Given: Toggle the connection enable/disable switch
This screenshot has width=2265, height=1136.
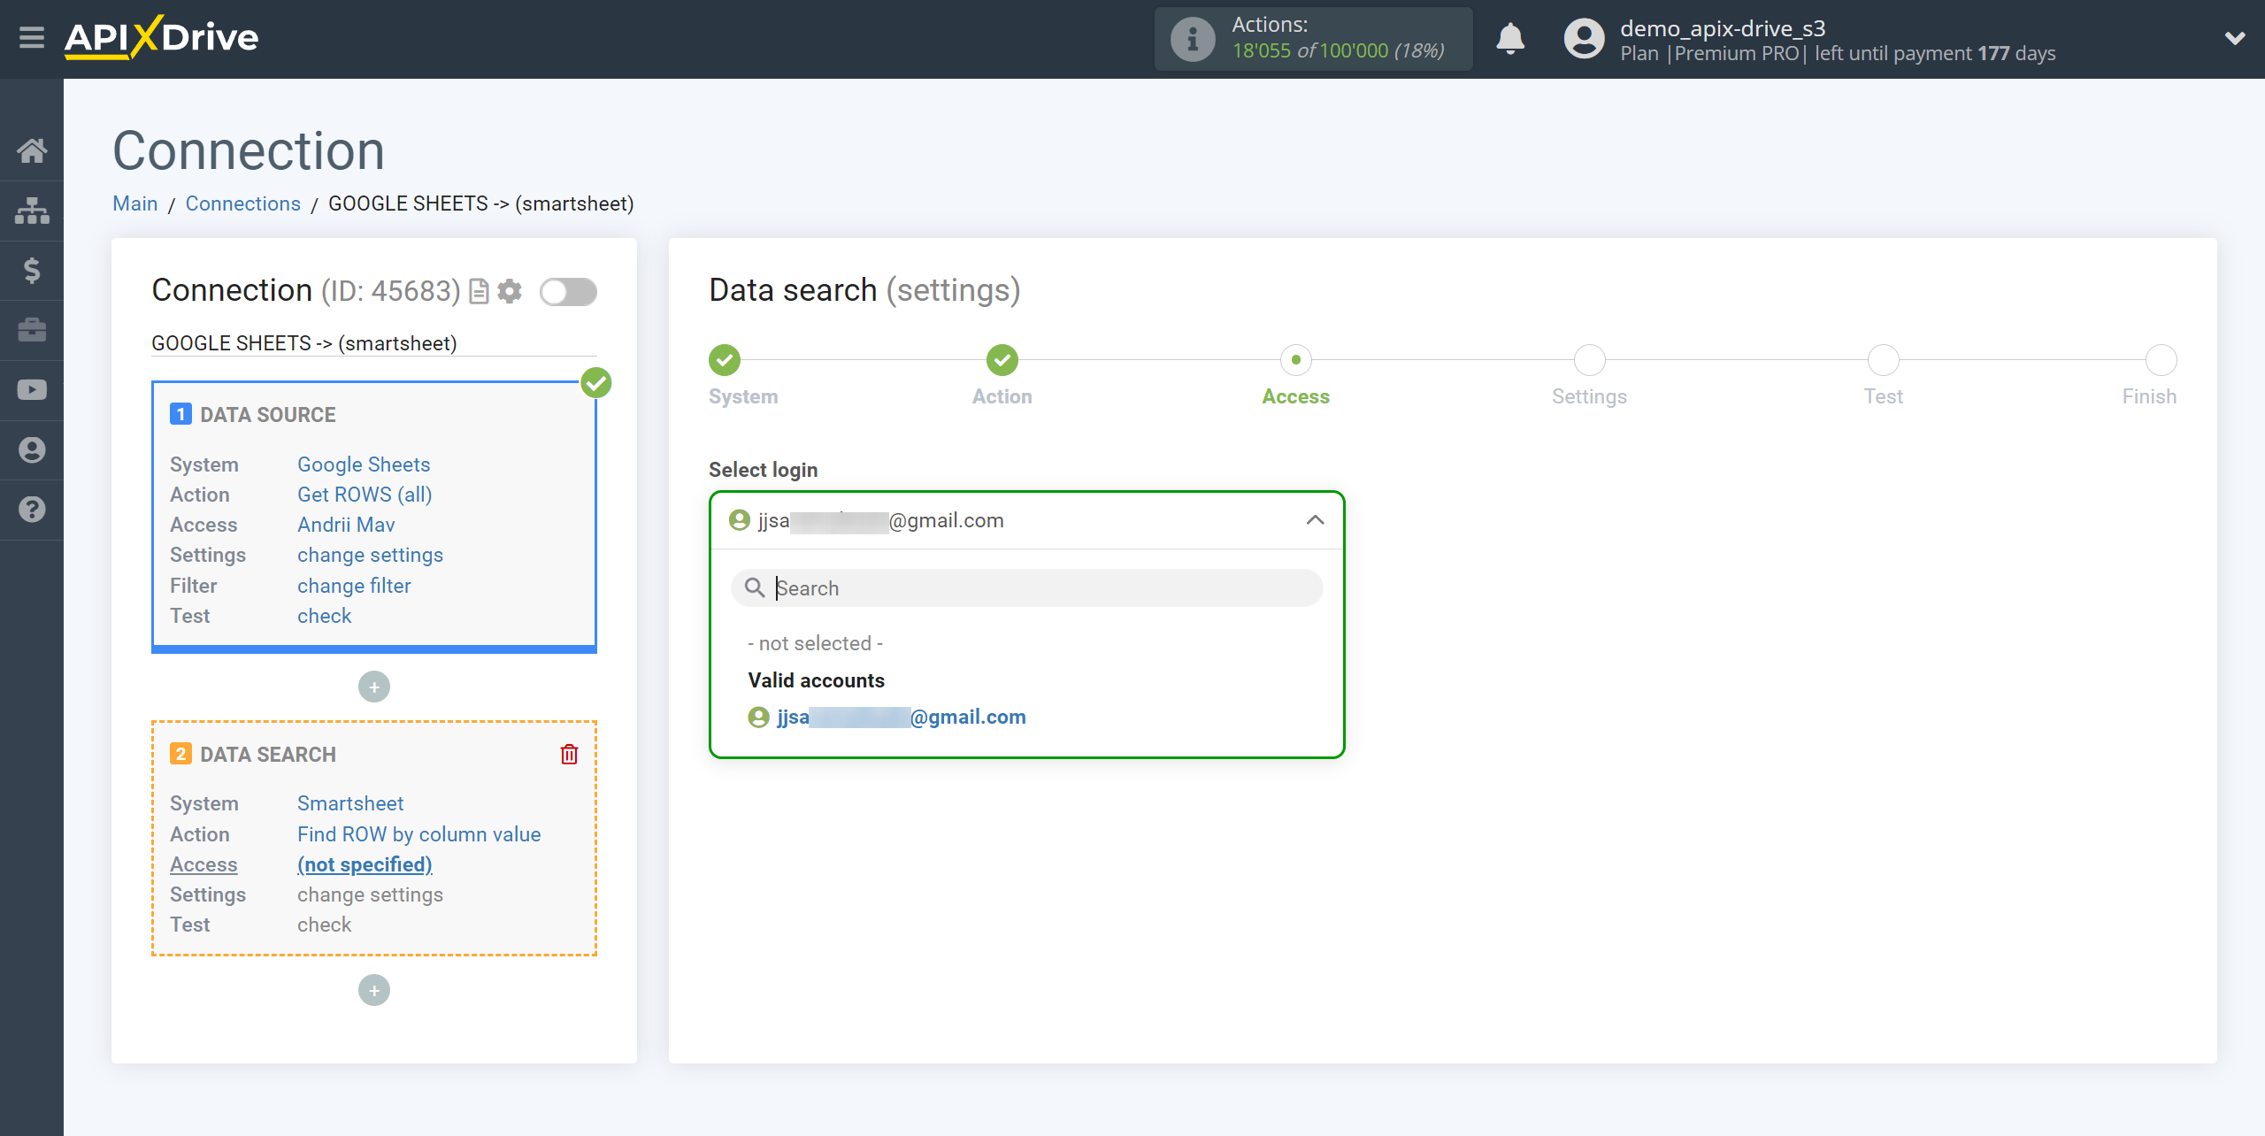Looking at the screenshot, I should tap(566, 290).
